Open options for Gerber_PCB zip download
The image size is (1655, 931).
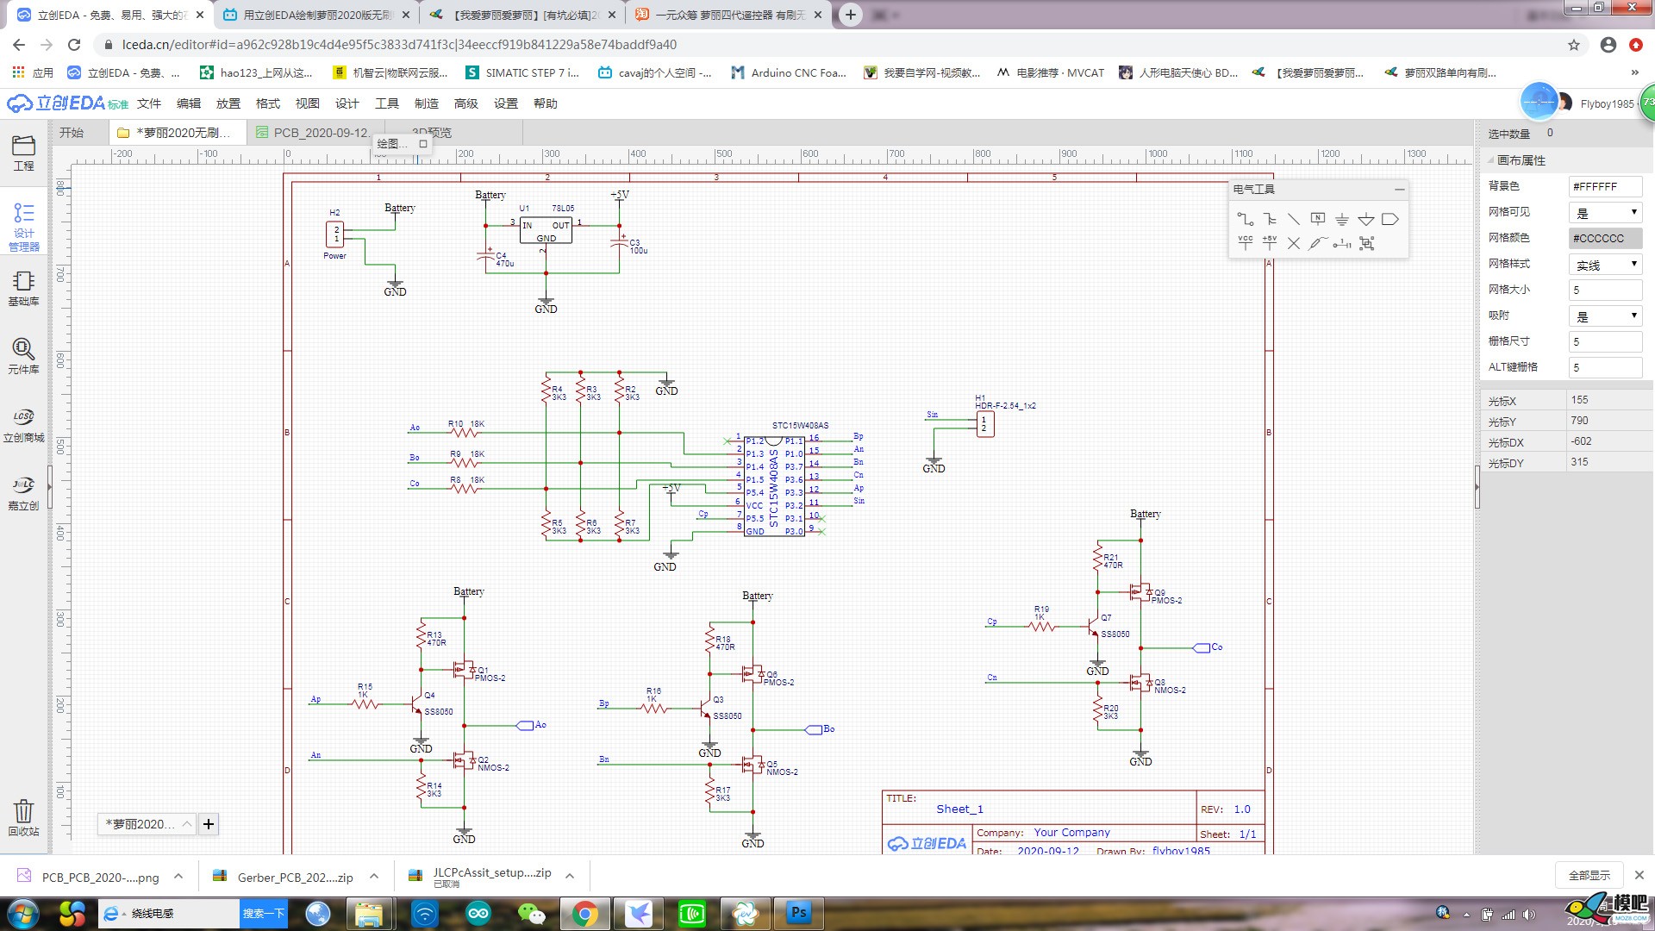[x=374, y=877]
